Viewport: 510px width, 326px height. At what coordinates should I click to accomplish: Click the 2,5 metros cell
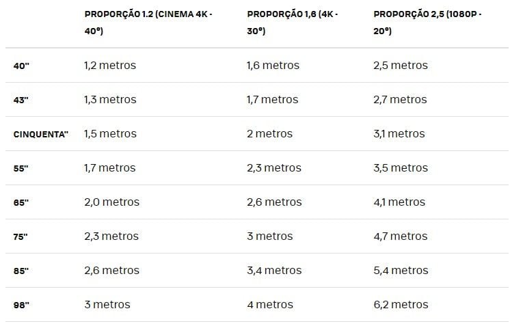[x=401, y=66]
